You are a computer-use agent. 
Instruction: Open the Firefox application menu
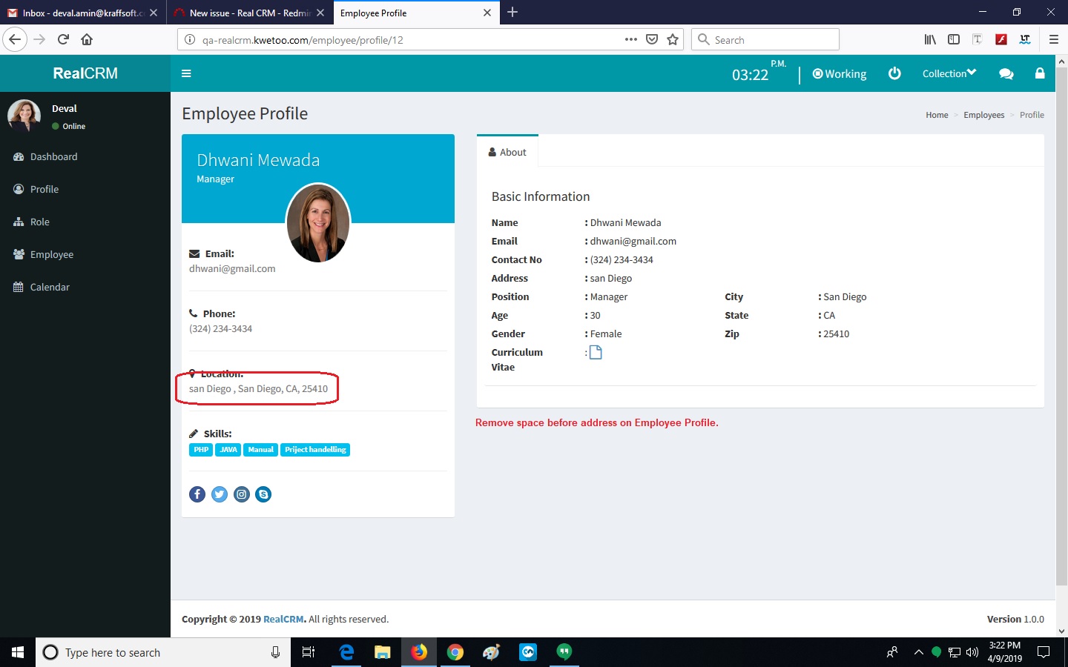coord(1053,40)
